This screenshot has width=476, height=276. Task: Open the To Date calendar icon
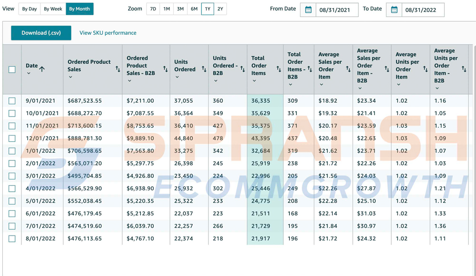tap(394, 10)
